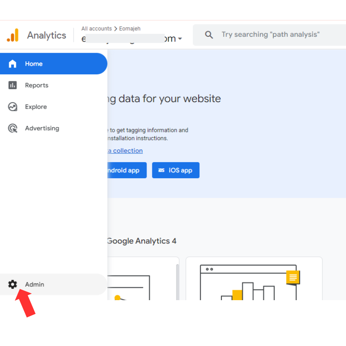Click the Reports bar chart icon

(13, 85)
